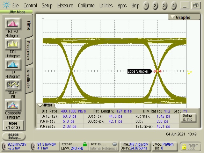This screenshot has width=204, height=153.
Task: Toggle channel 1 button in top bar
Action: tap(146, 6)
